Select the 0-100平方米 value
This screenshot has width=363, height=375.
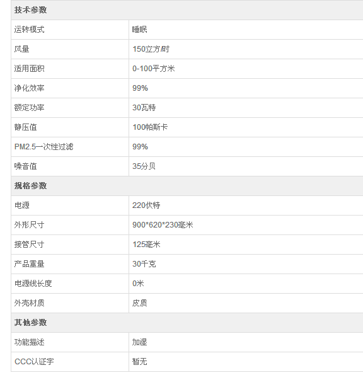click(154, 69)
